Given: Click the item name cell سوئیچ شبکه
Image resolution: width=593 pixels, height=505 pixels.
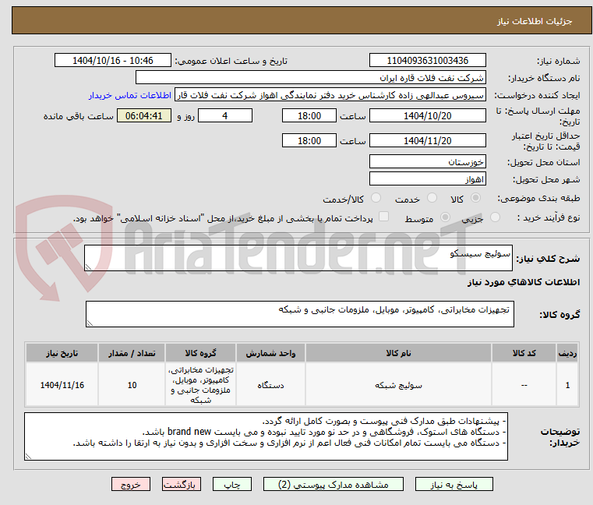Looking at the screenshot, I should coord(398,385).
